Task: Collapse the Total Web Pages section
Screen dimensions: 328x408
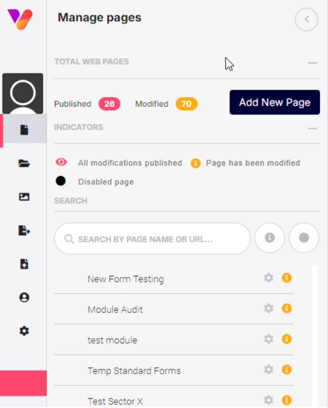Action: 313,63
